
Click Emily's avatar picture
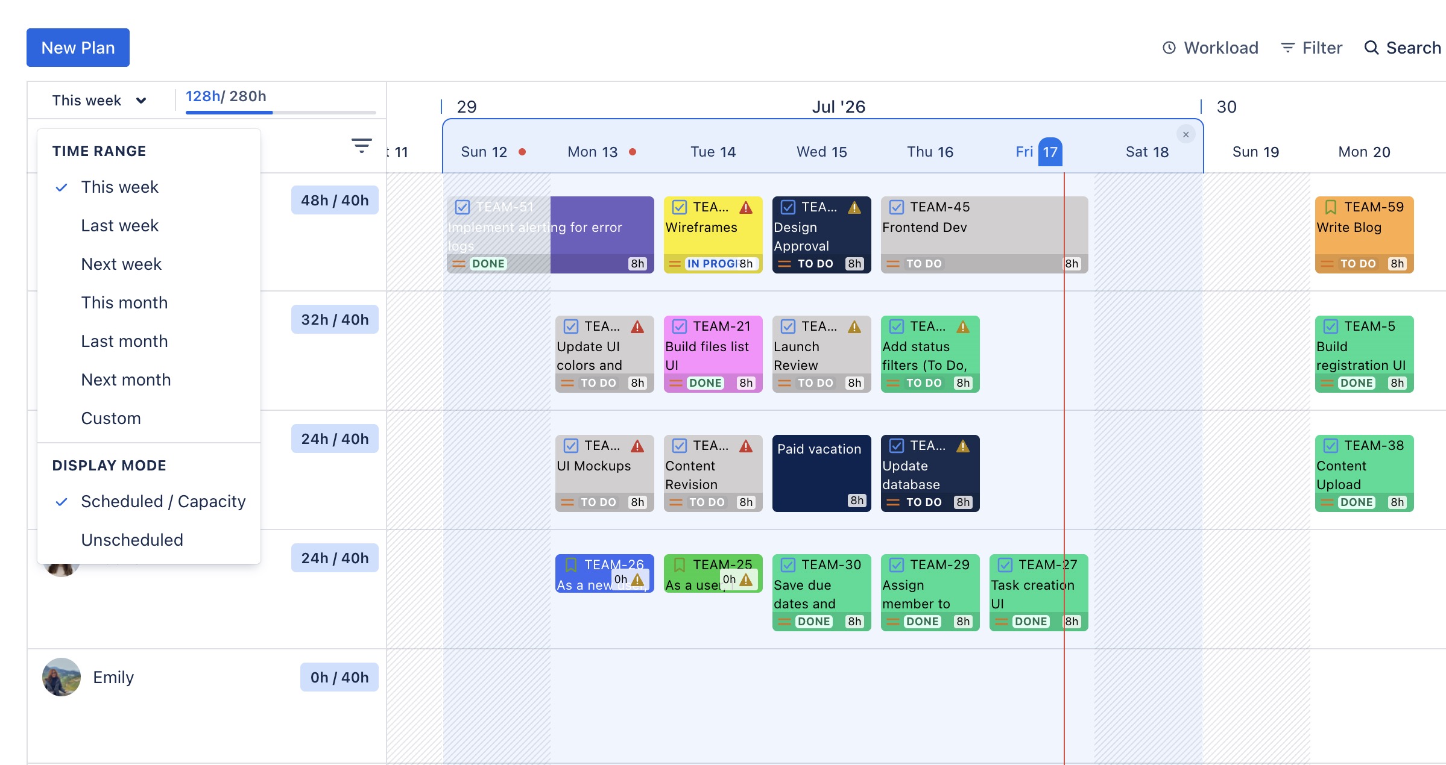tap(62, 677)
